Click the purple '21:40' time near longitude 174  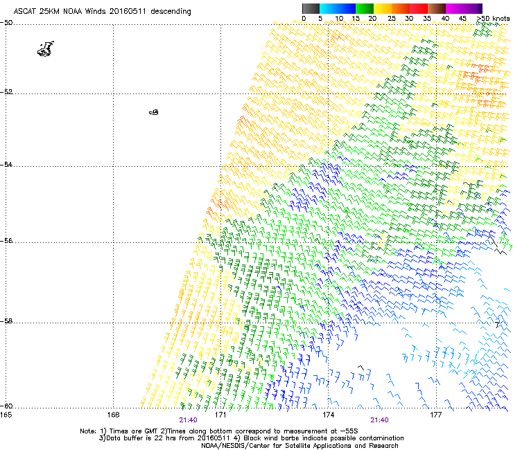pyautogui.click(x=379, y=420)
